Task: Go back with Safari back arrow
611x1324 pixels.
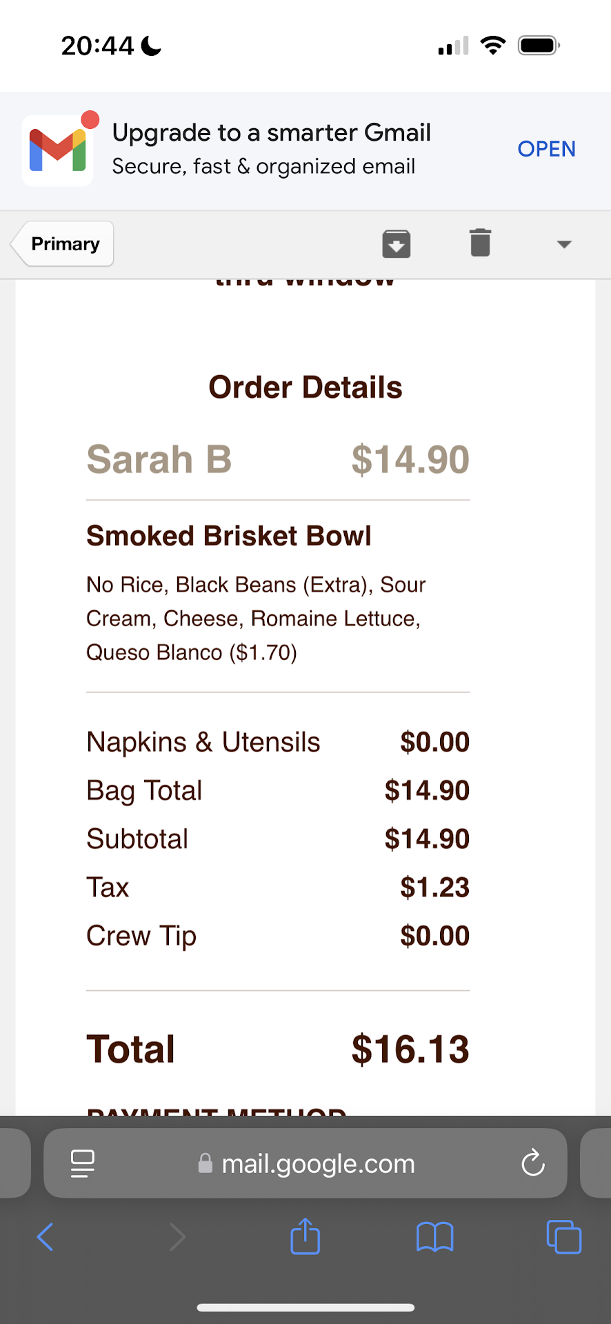Action: (x=46, y=1236)
